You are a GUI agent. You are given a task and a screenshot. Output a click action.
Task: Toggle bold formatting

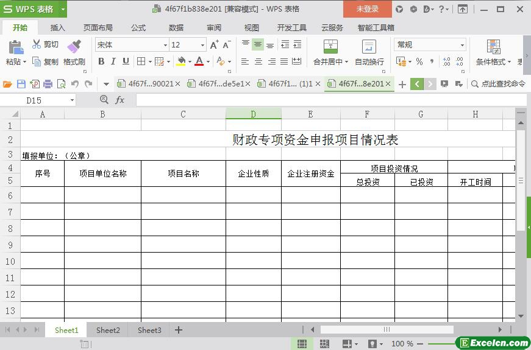(x=101, y=61)
